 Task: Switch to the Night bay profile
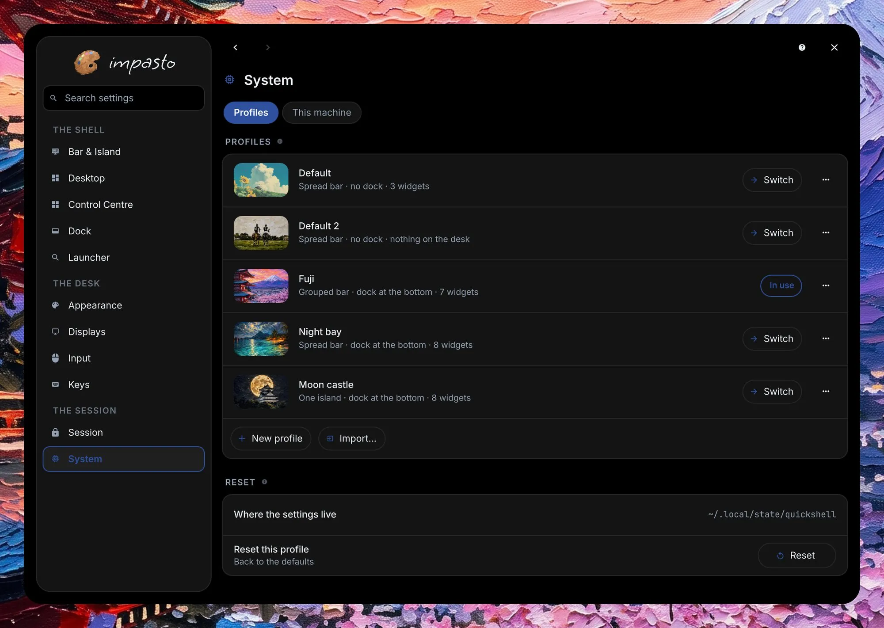pos(772,339)
